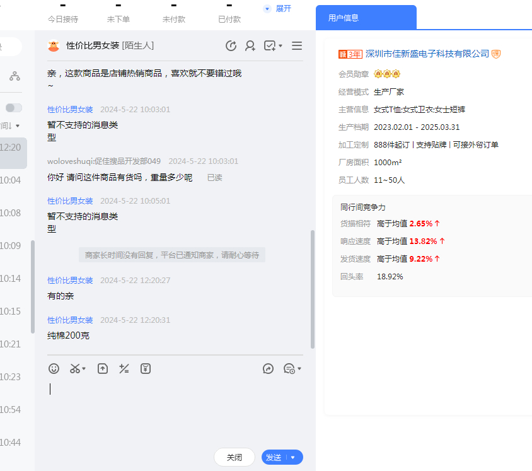Click the add contact icon
The width and height of the screenshot is (532, 471).
click(x=250, y=45)
